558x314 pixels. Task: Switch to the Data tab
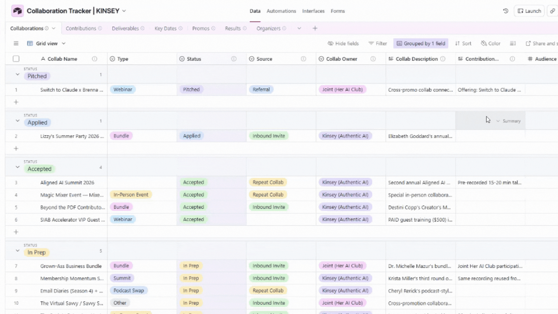pyautogui.click(x=255, y=11)
